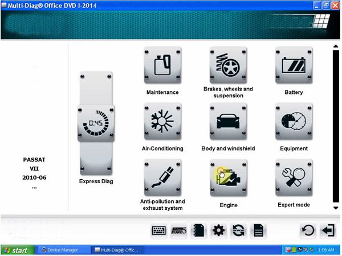Click the circular back arrow icon
Viewport: 342px width, 256px height.
click(x=308, y=230)
